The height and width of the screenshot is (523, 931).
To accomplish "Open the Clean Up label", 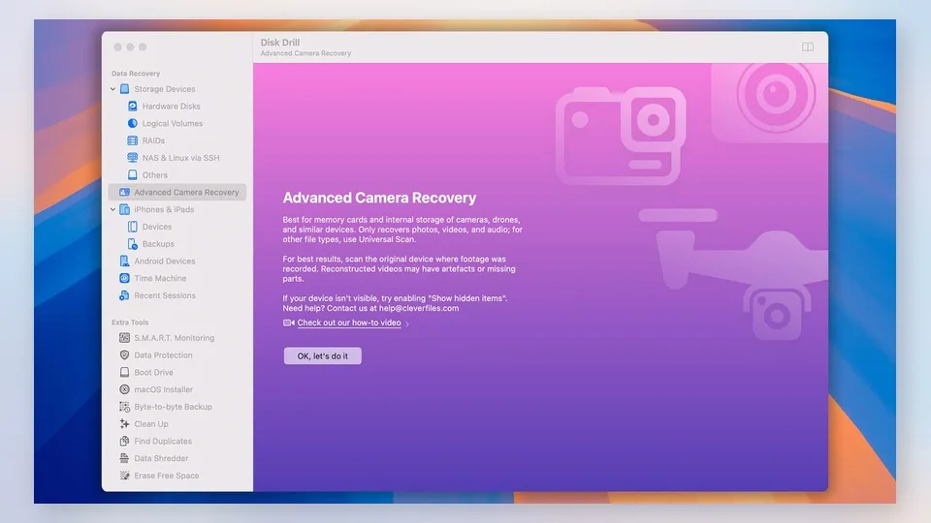I will [151, 424].
